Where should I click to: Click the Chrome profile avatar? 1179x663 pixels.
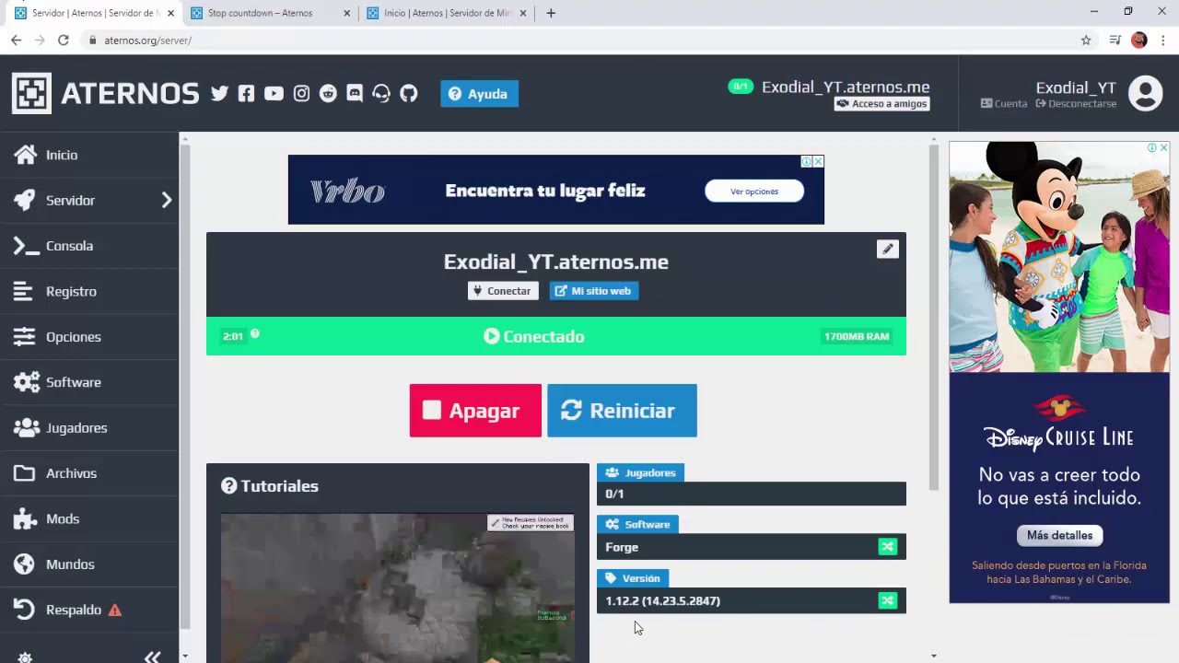pos(1139,41)
